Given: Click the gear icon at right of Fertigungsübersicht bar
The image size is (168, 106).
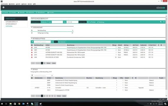Looking at the screenshot, I should (164, 22).
